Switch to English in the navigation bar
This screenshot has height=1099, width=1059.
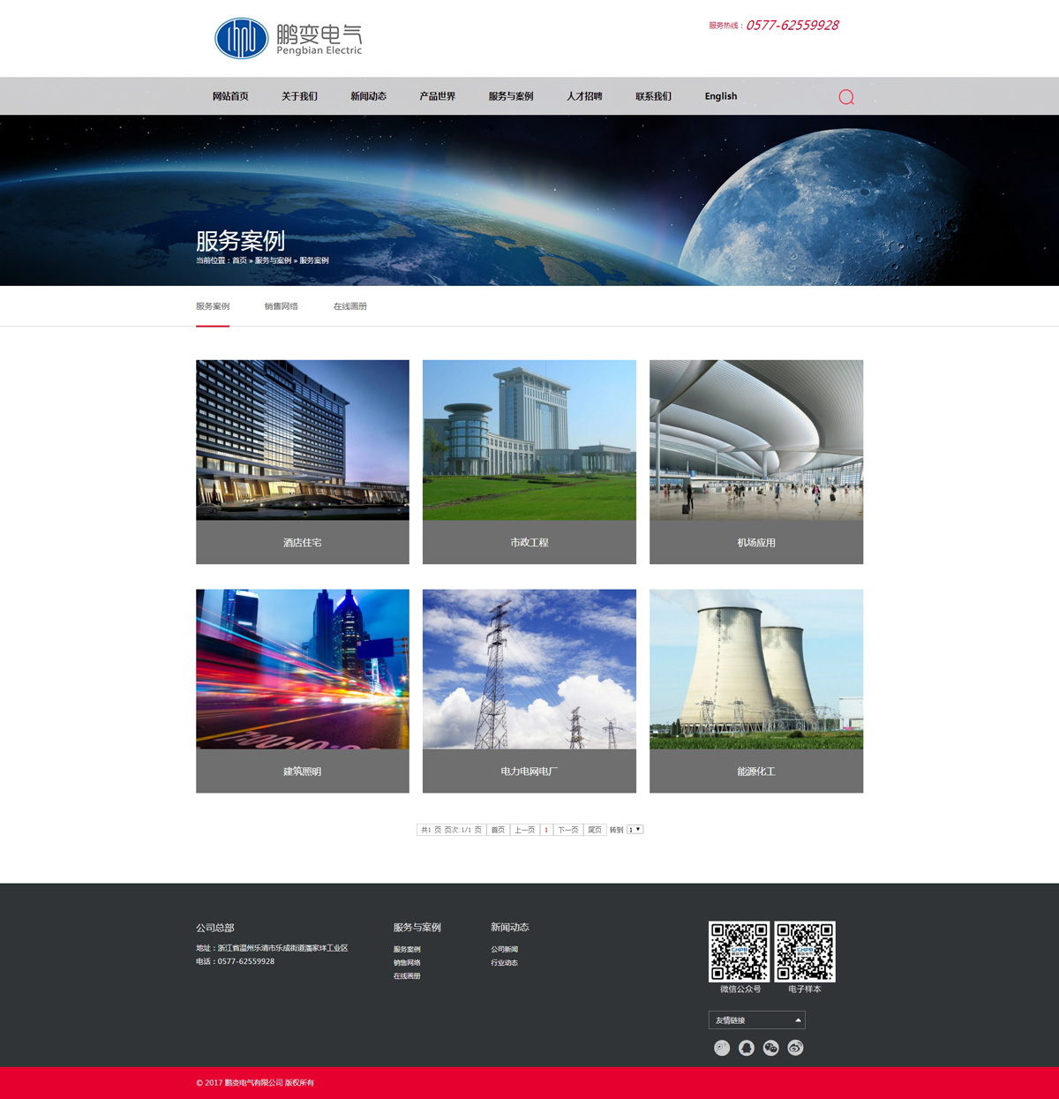tap(720, 96)
